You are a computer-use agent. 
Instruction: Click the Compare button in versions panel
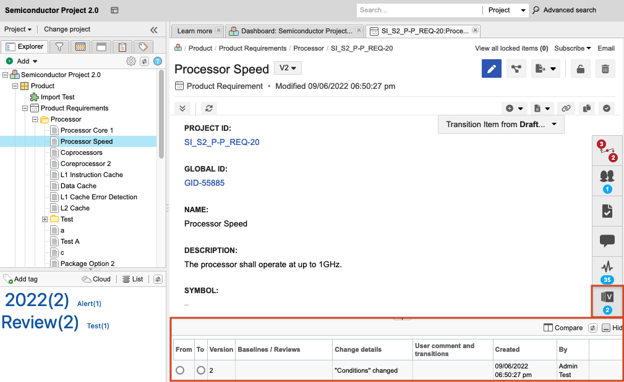pyautogui.click(x=563, y=328)
